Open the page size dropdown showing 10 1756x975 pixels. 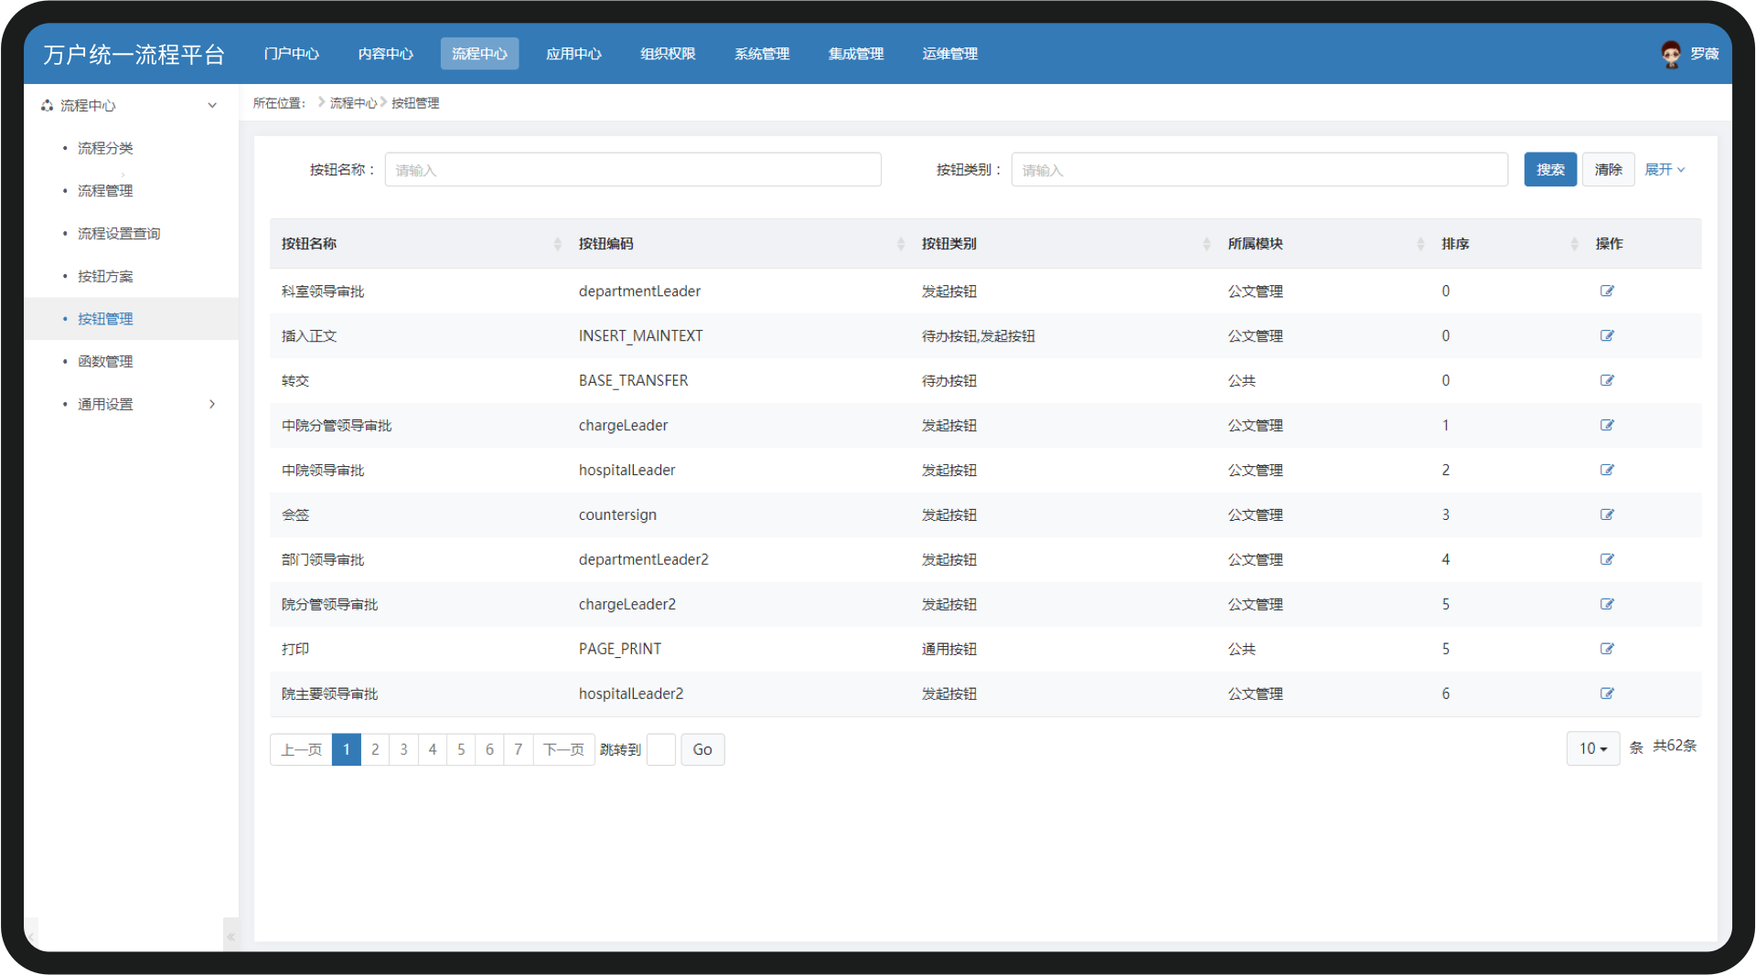1592,748
